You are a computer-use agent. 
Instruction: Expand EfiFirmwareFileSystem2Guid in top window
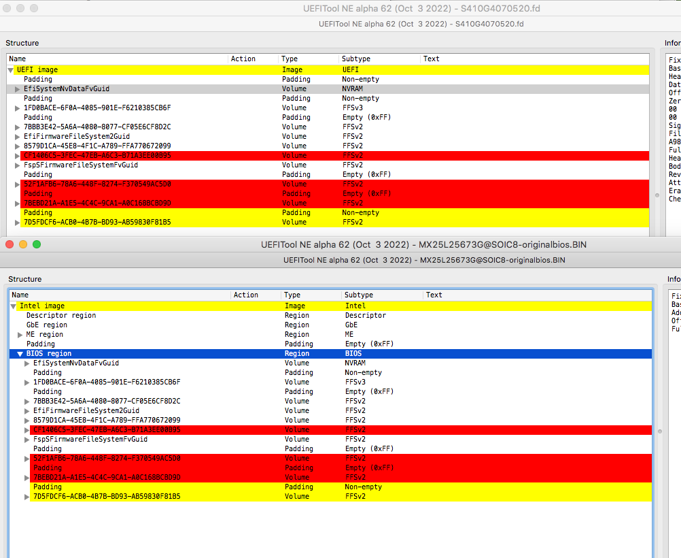(x=18, y=137)
